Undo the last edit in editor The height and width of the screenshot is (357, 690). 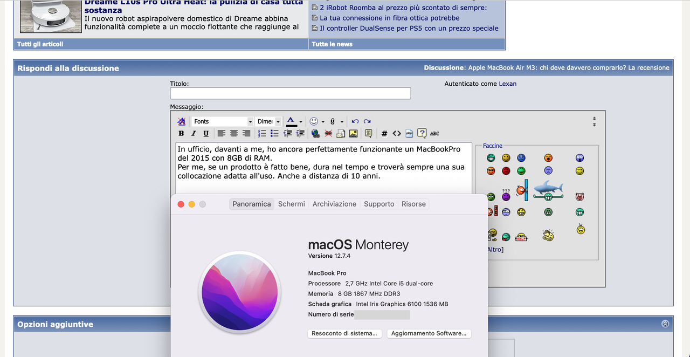[x=355, y=121]
